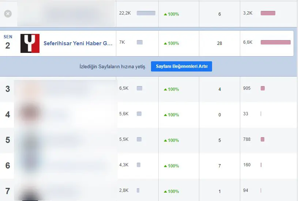Select the 5,5K likes value in row 5
This screenshot has height=201, width=298.
(124, 139)
